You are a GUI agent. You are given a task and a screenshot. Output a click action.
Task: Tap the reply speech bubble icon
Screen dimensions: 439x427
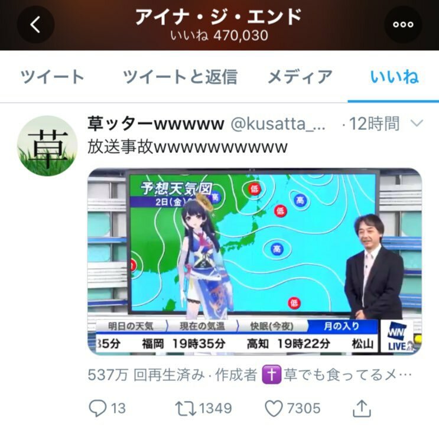coord(97,409)
